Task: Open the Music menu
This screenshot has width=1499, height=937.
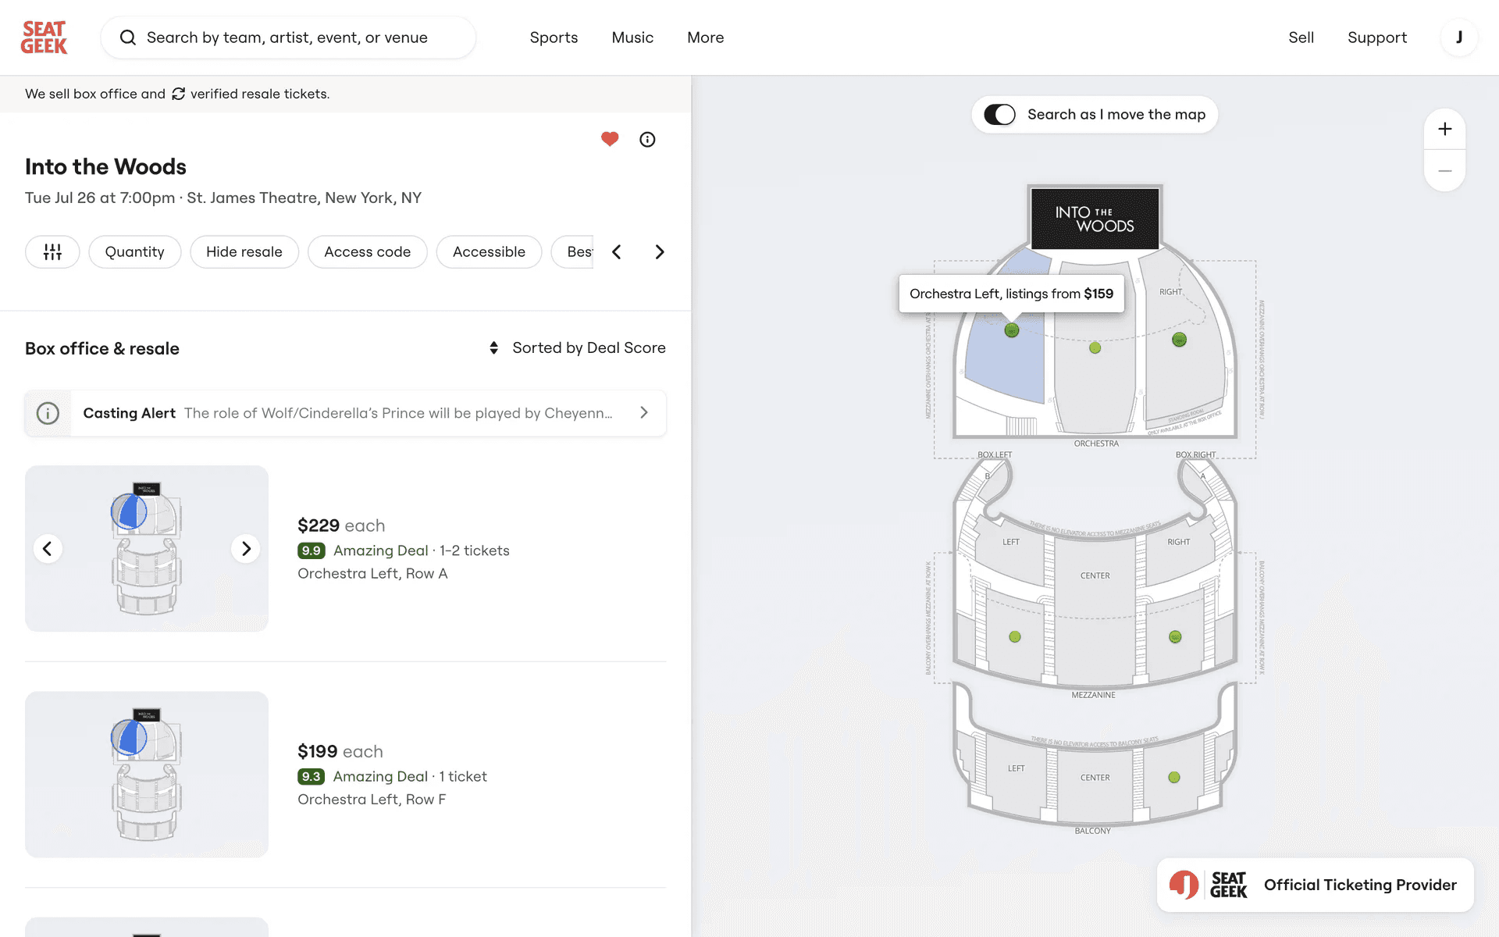Action: pos(632,37)
